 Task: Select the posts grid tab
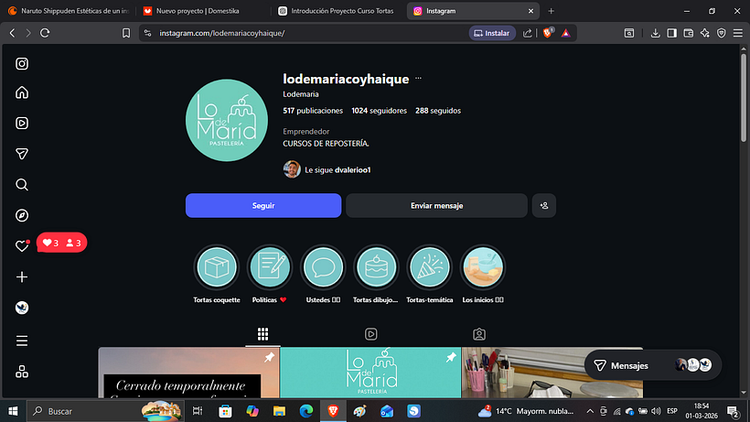click(262, 334)
